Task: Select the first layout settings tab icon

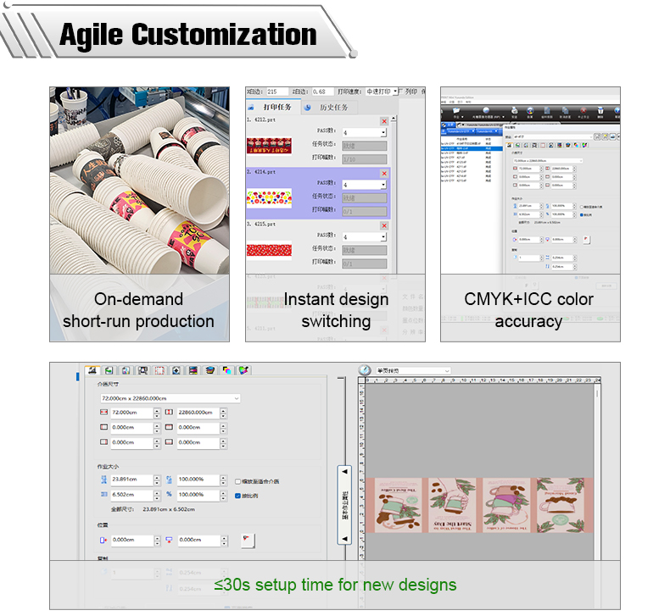Action: click(92, 370)
